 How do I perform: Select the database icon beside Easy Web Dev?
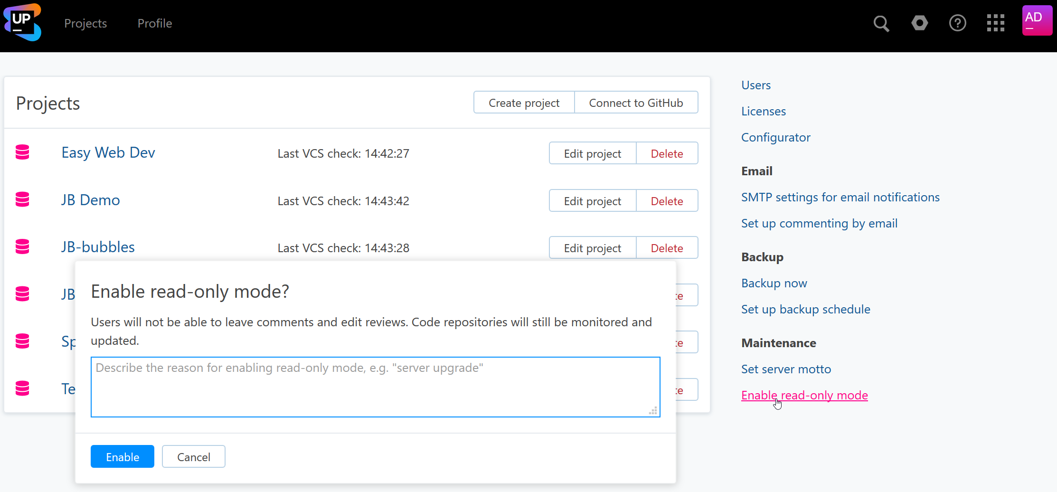pyautogui.click(x=22, y=152)
